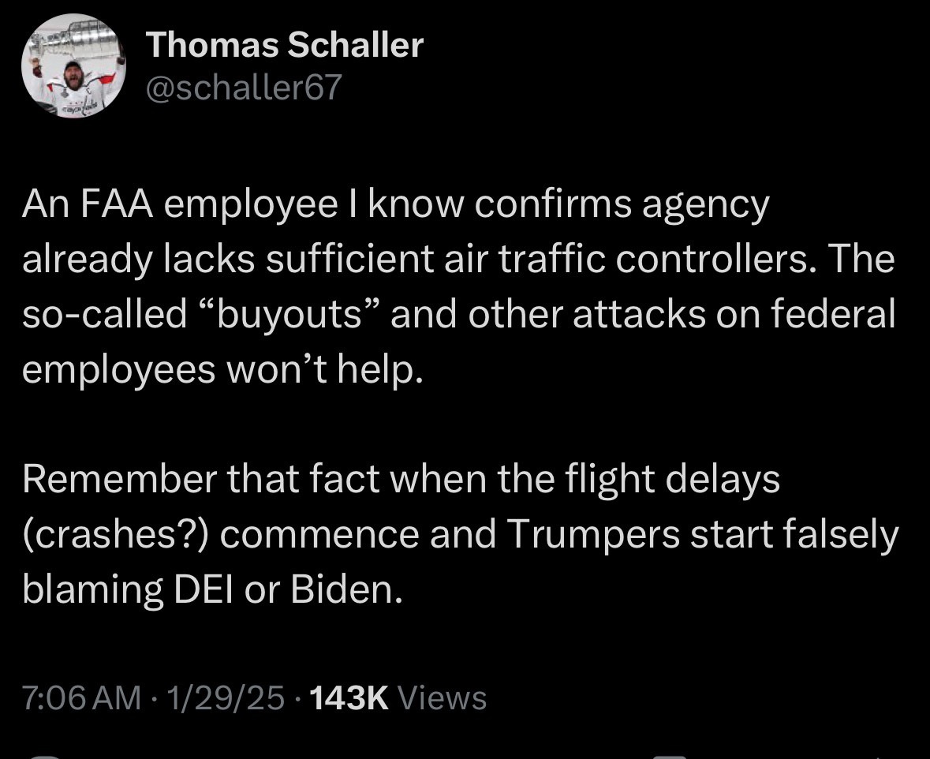Image resolution: width=930 pixels, height=759 pixels.
Task: Click the word "Views" beside 143K
Action: click(x=443, y=697)
